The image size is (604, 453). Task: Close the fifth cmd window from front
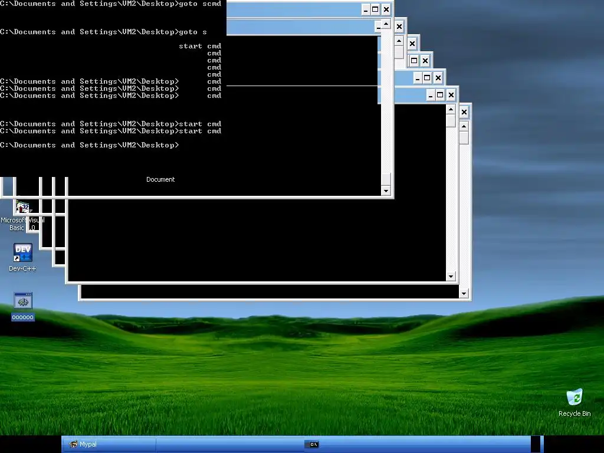tap(438, 78)
